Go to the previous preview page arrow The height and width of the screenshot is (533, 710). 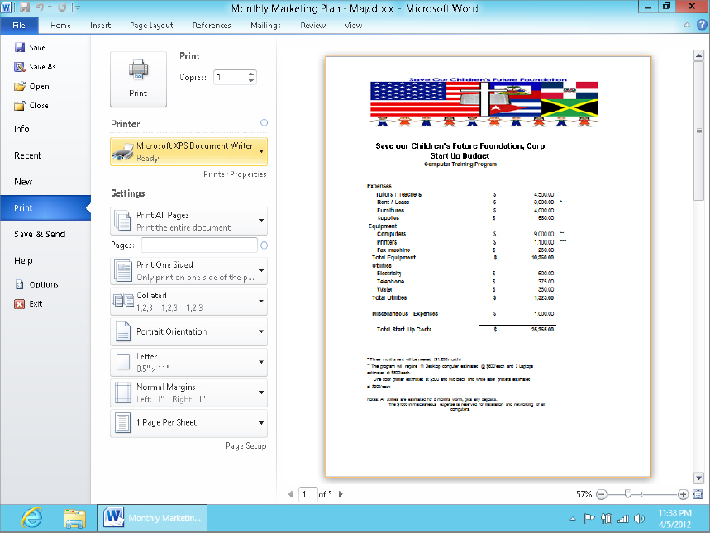[290, 494]
